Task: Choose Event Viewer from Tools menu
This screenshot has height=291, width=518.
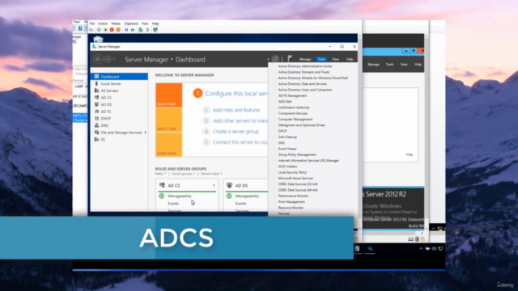Action: (x=287, y=149)
